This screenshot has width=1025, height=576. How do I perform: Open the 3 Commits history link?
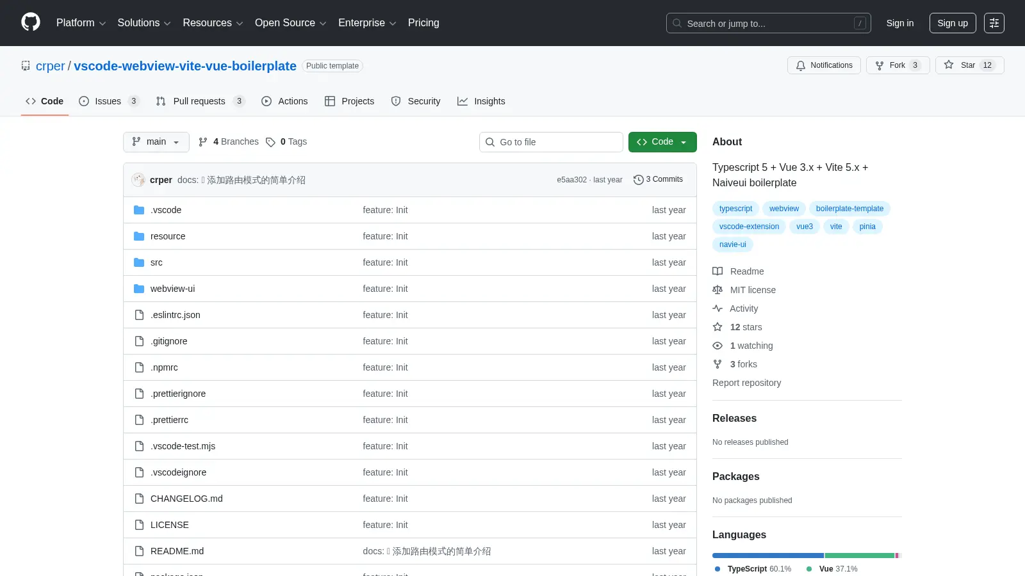pyautogui.click(x=659, y=180)
